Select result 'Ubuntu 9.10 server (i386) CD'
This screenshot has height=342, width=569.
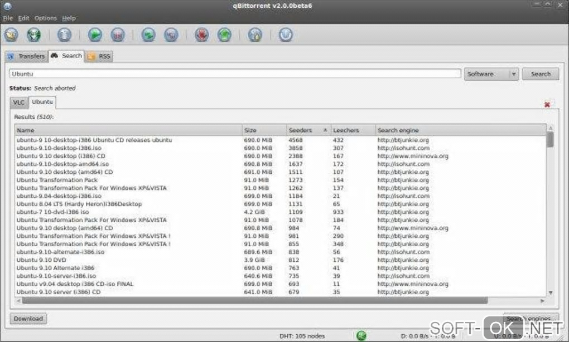tap(280, 292)
